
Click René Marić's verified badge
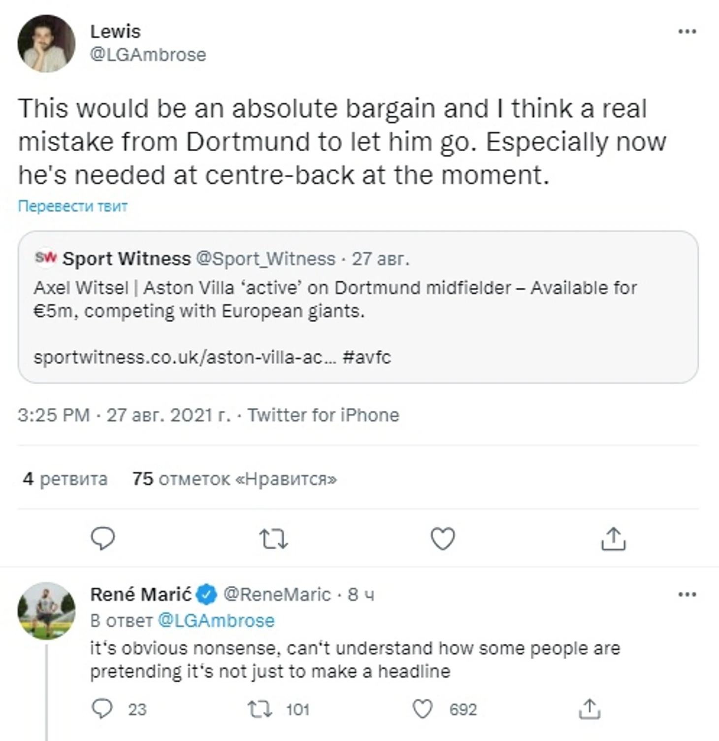[207, 595]
